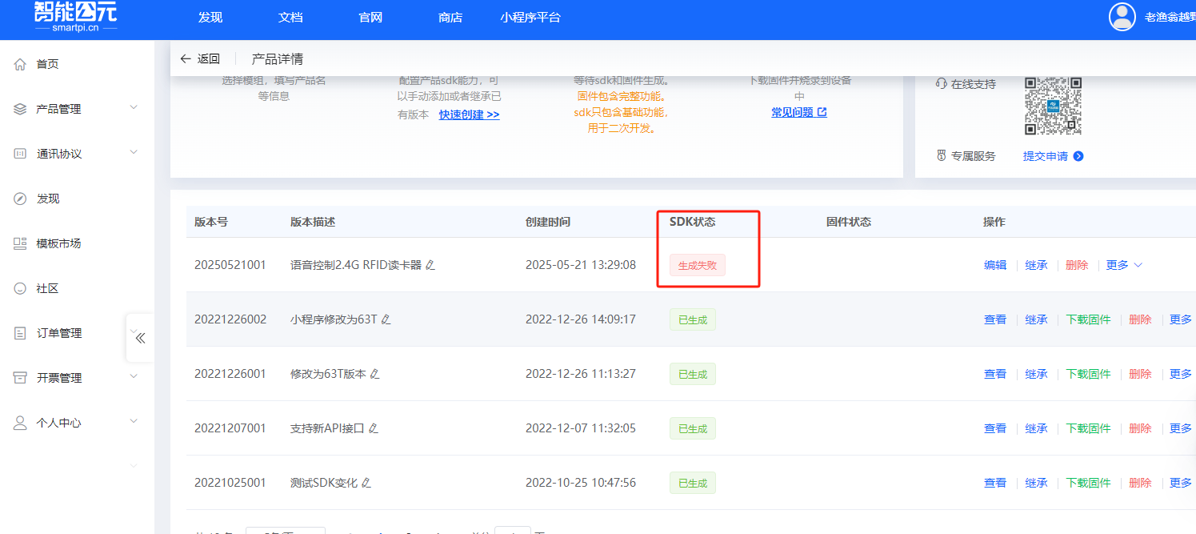
Task: Collapse the sidebar with the « control
Action: pyautogui.click(x=140, y=337)
